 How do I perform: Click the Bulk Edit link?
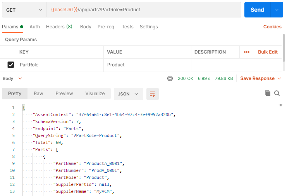pyautogui.click(x=268, y=52)
